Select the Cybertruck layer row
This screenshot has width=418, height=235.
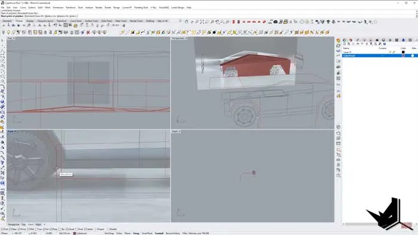[380, 55]
